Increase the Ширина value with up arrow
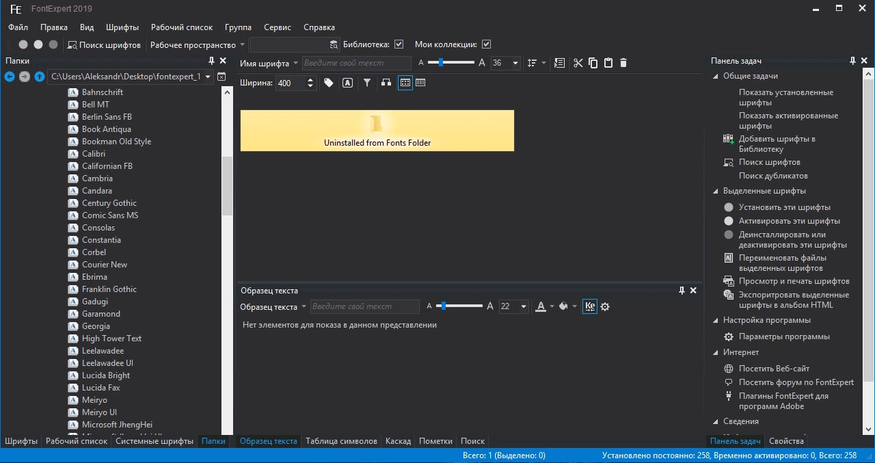 tap(311, 80)
